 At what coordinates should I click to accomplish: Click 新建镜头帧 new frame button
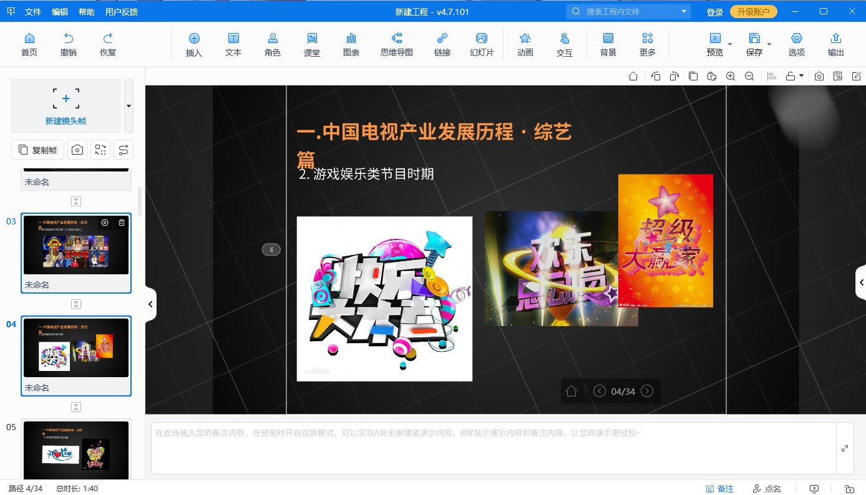[66, 106]
